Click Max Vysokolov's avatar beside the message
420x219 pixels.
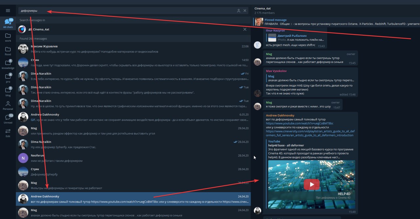pos(258,93)
